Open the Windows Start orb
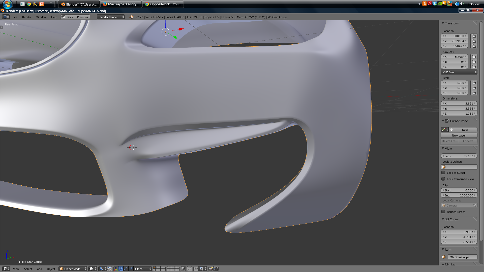484x272 pixels. tap(8, 4)
